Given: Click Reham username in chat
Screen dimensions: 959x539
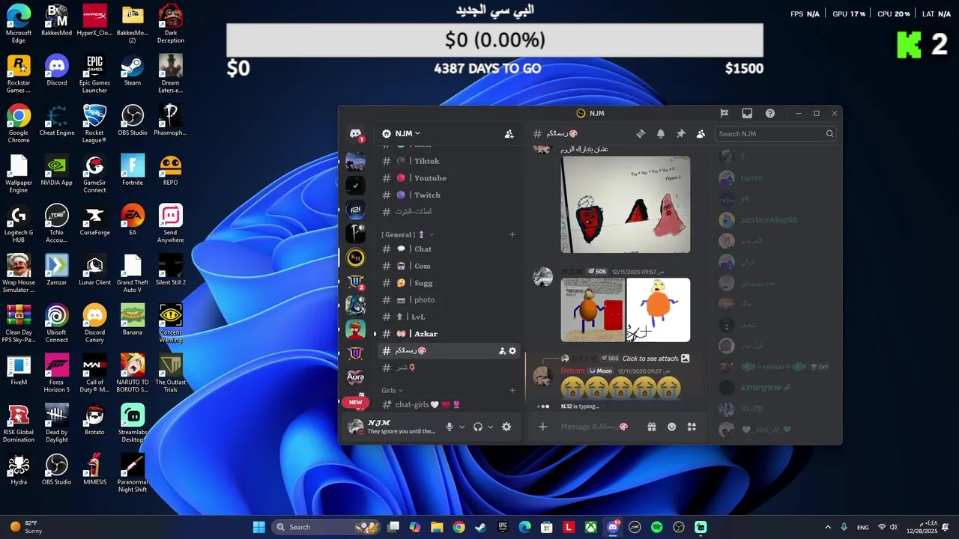Looking at the screenshot, I should click(572, 371).
